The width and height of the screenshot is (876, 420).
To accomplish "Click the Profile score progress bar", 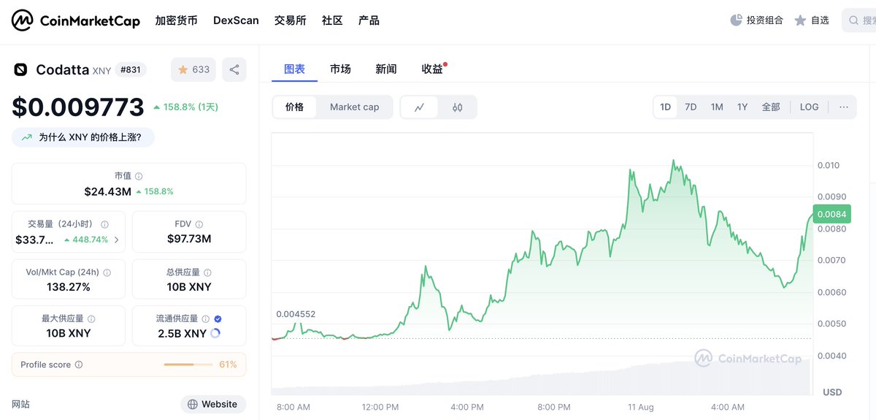I will point(189,364).
